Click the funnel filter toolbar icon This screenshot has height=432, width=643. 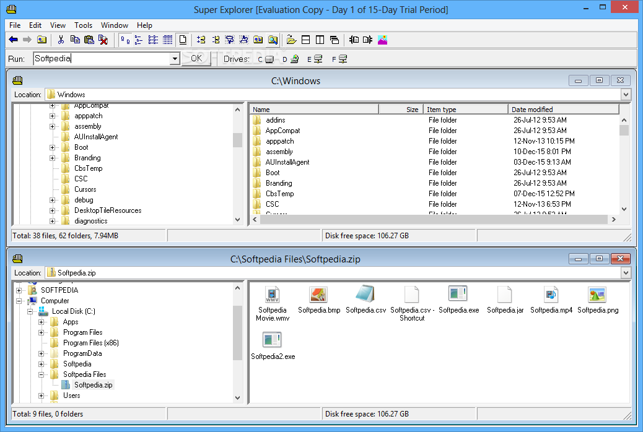pyautogui.click(x=230, y=40)
